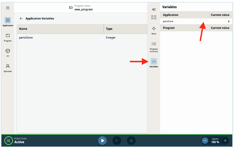
Task: Select the partsDone row in table
Action: coord(82,37)
